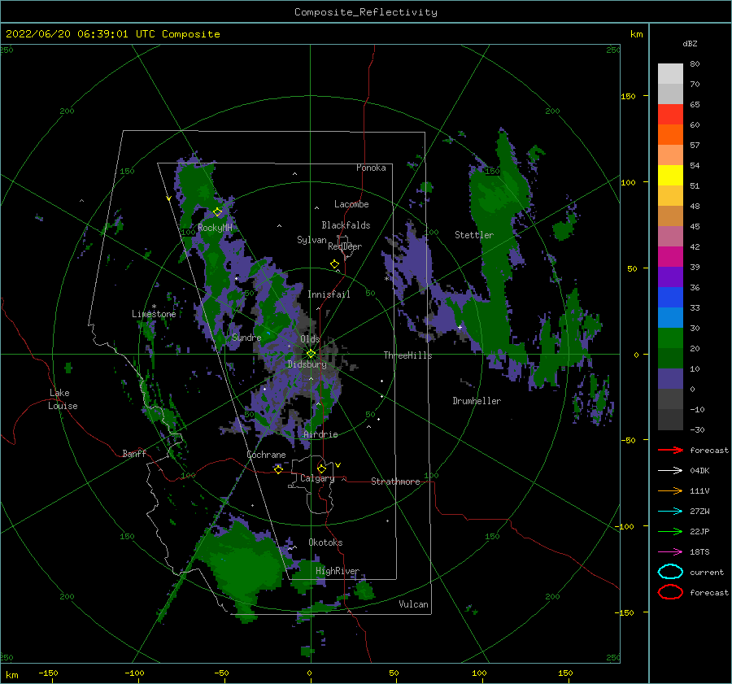Viewport: 732px width, 684px height.
Task: Click the Didsbury map label
Action: coord(307,364)
